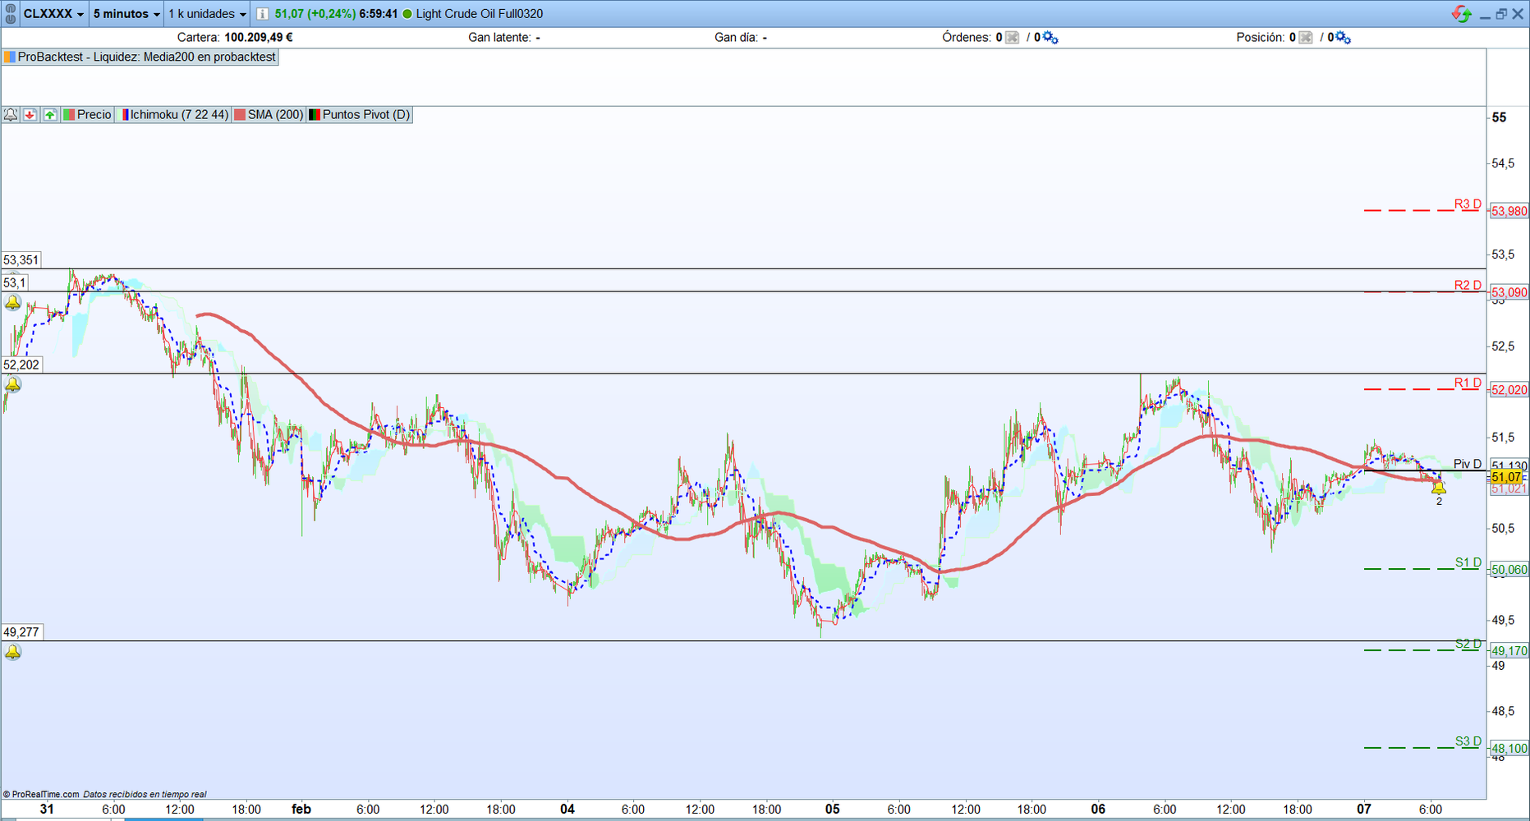Open the gear icon next to Posición
Image resolution: width=1530 pixels, height=821 pixels.
(x=1343, y=38)
